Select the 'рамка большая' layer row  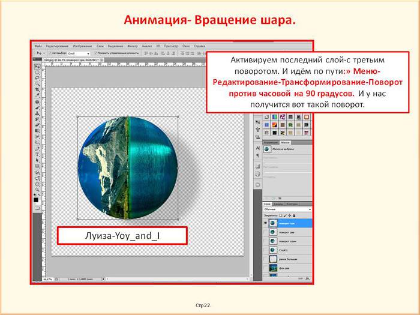click(x=287, y=259)
